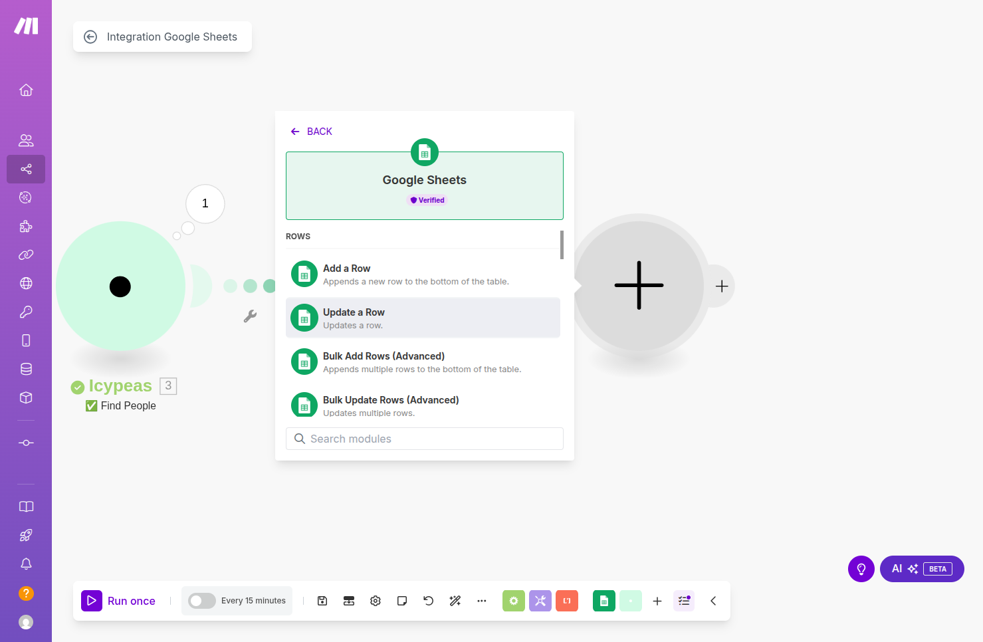Return using Integration Google Sheets back arrow
Image resolution: width=983 pixels, height=642 pixels.
point(90,37)
